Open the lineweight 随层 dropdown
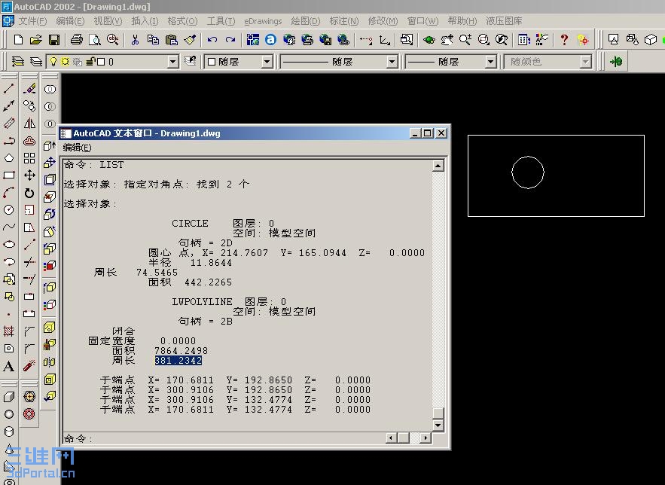Viewport: 665px width, 485px height. pyautogui.click(x=491, y=62)
